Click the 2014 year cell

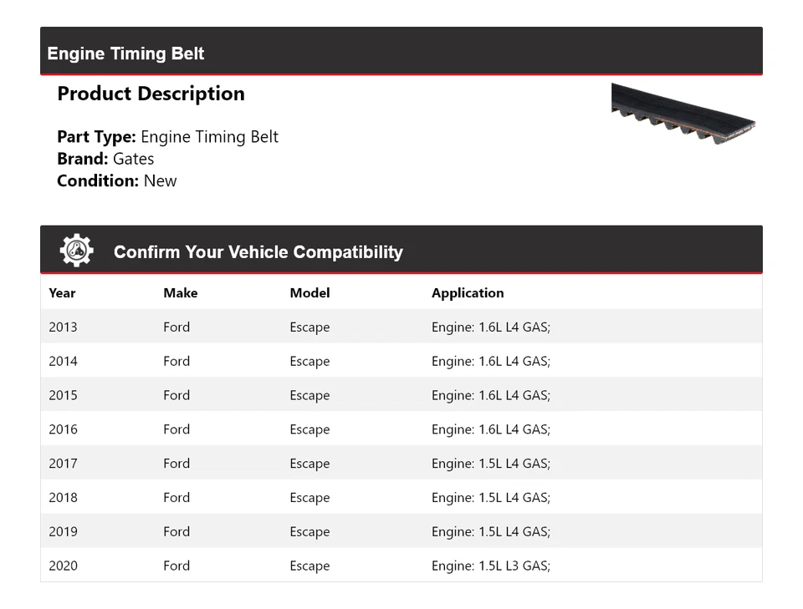[63, 362]
